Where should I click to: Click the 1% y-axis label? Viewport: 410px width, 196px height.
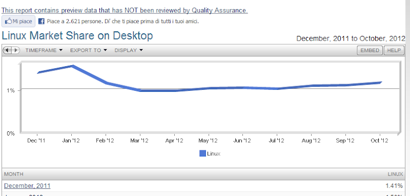(x=11, y=90)
